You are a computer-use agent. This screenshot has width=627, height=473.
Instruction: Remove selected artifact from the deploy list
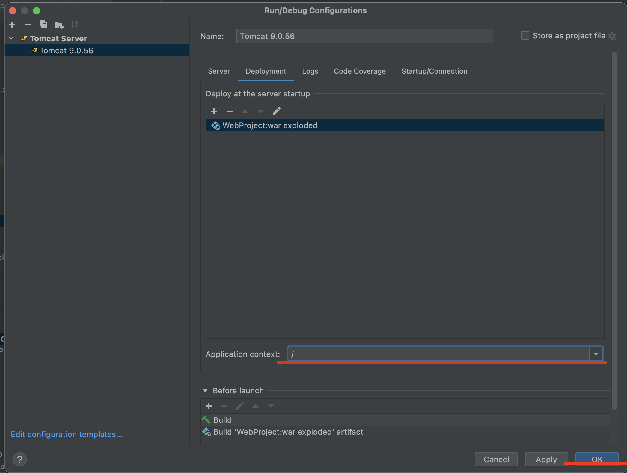[x=230, y=111]
